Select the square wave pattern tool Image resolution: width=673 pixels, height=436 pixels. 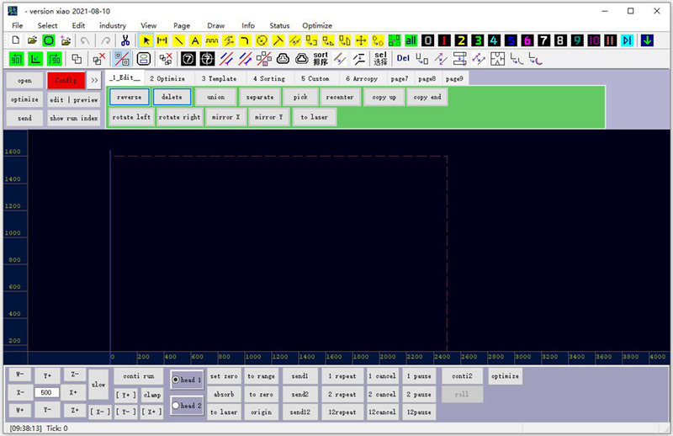212,40
